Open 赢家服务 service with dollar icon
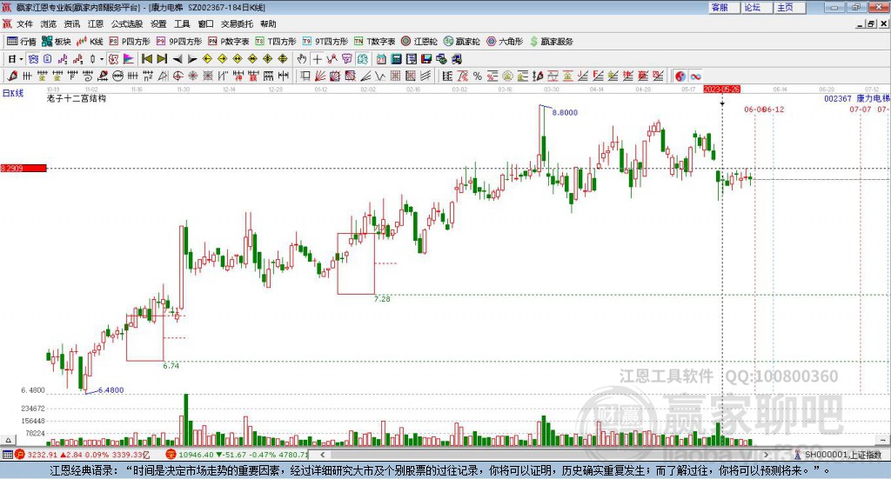Screen dimensions: 891x479 [551, 42]
